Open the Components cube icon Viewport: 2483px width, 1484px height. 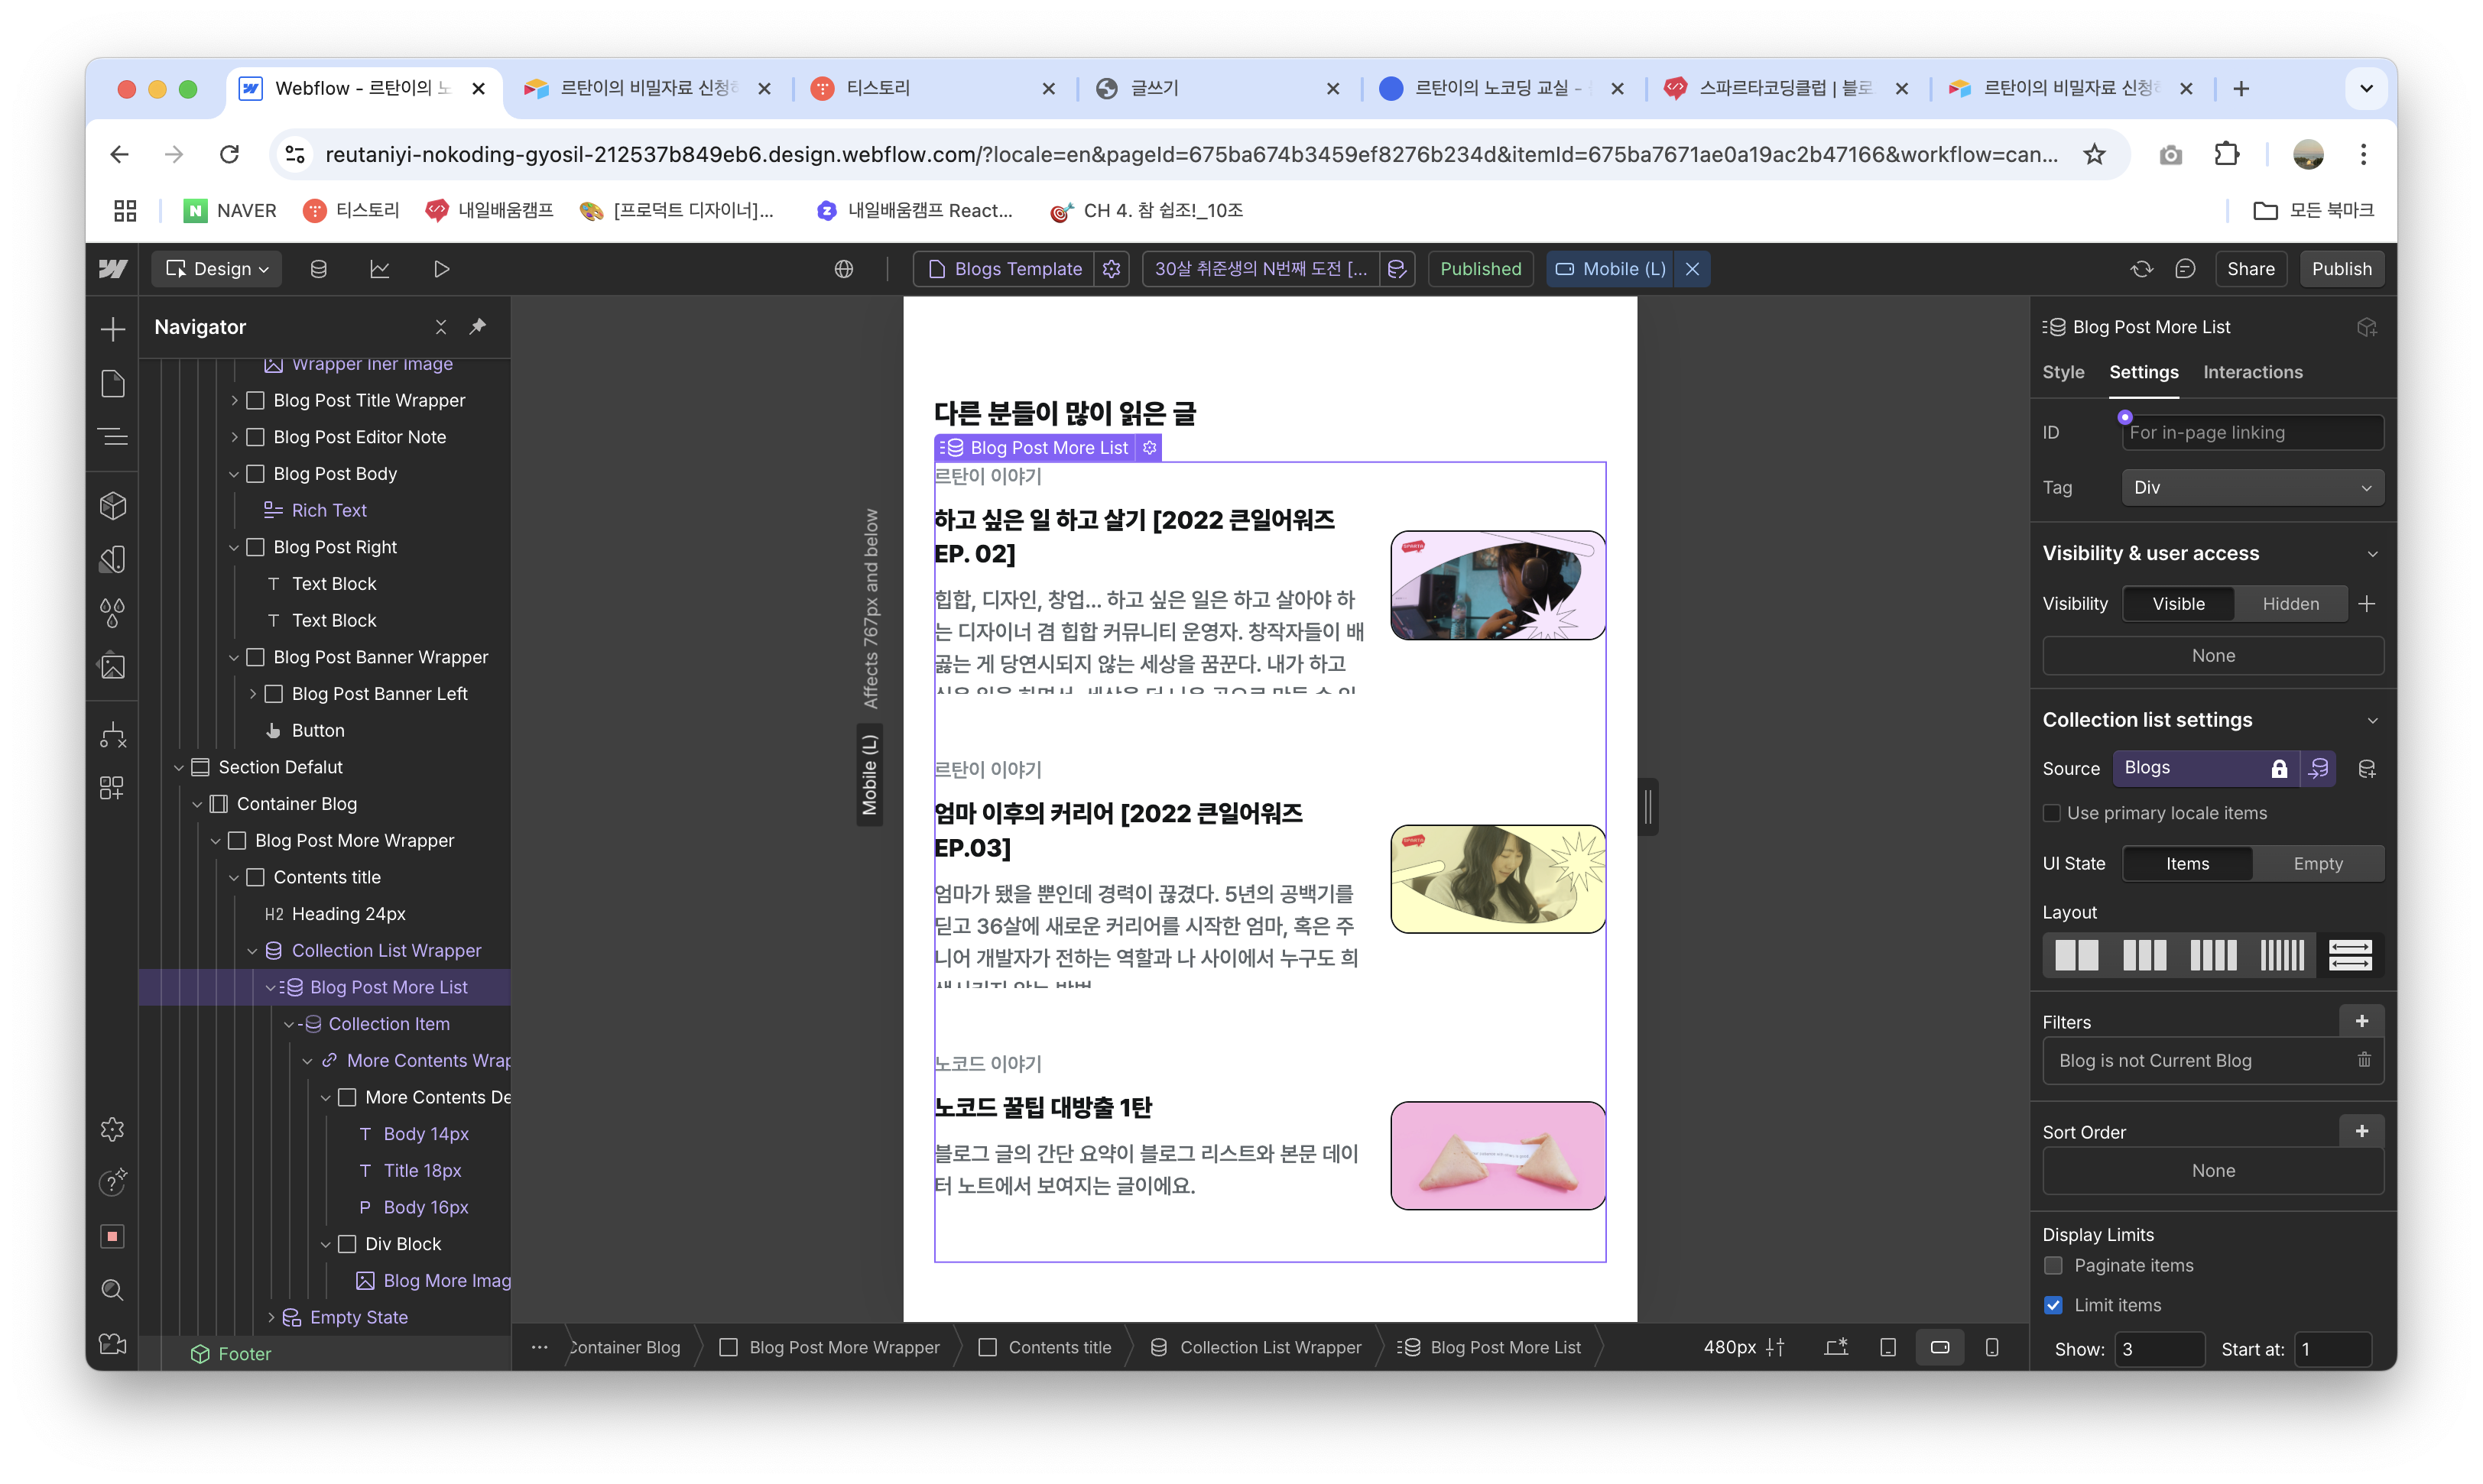pyautogui.click(x=113, y=506)
